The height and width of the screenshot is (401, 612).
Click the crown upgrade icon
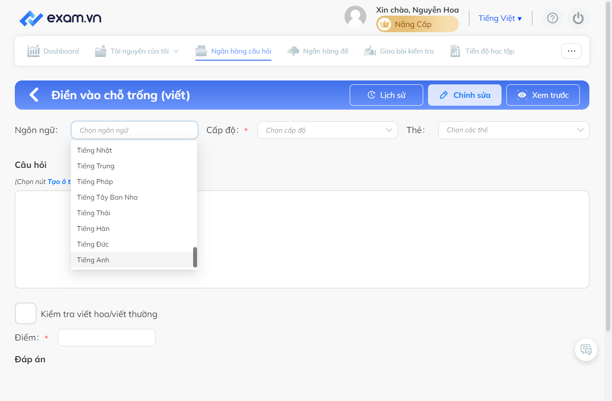385,24
